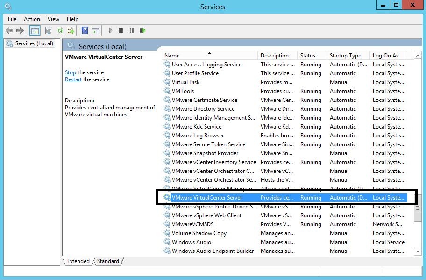Screen dimensions: 426x280
Task: Open the File menu
Action: click(x=12, y=19)
